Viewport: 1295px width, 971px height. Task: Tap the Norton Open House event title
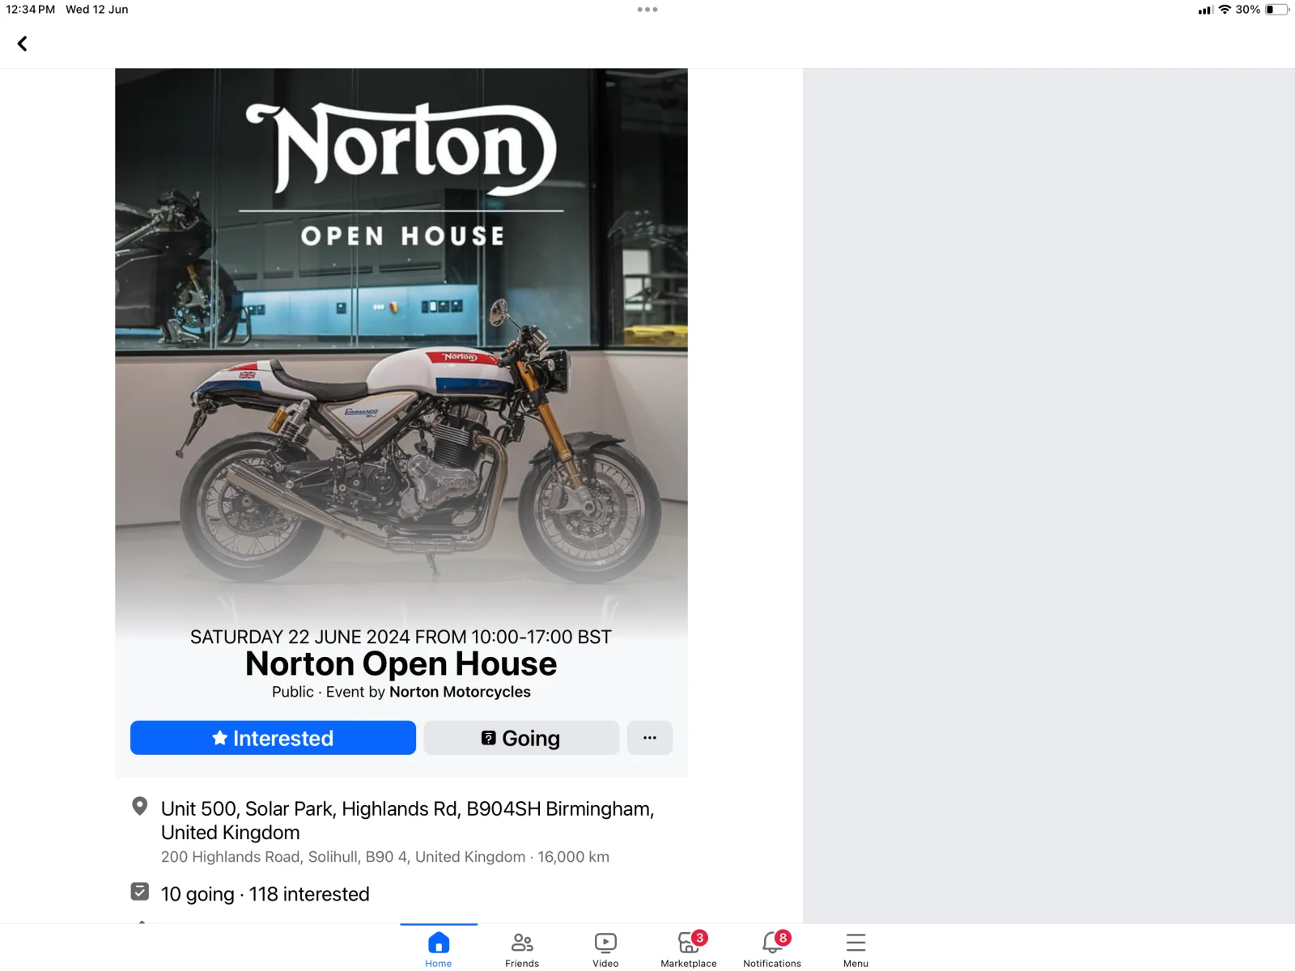coord(401,664)
